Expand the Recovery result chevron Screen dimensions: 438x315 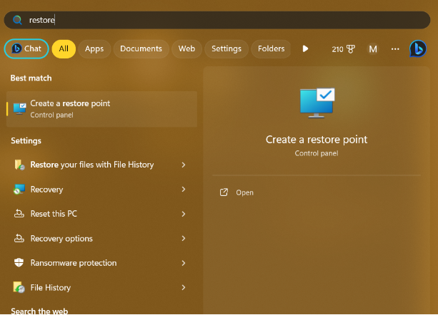pyautogui.click(x=184, y=190)
